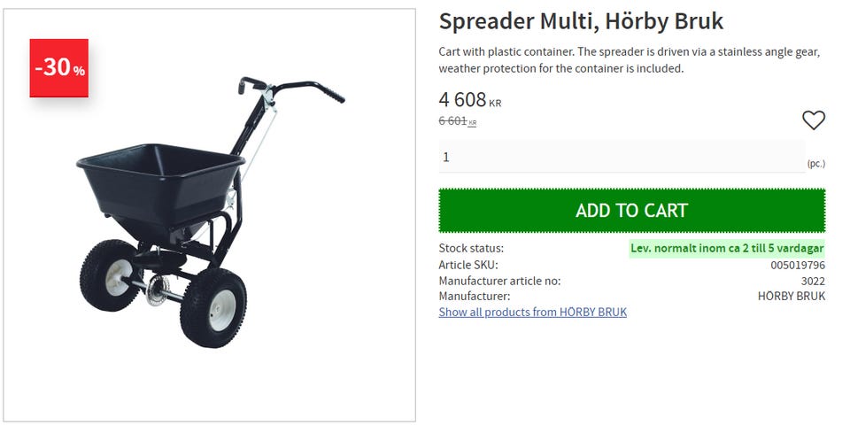Click the Article SKU label
The width and height of the screenshot is (850, 425).
tap(468, 265)
